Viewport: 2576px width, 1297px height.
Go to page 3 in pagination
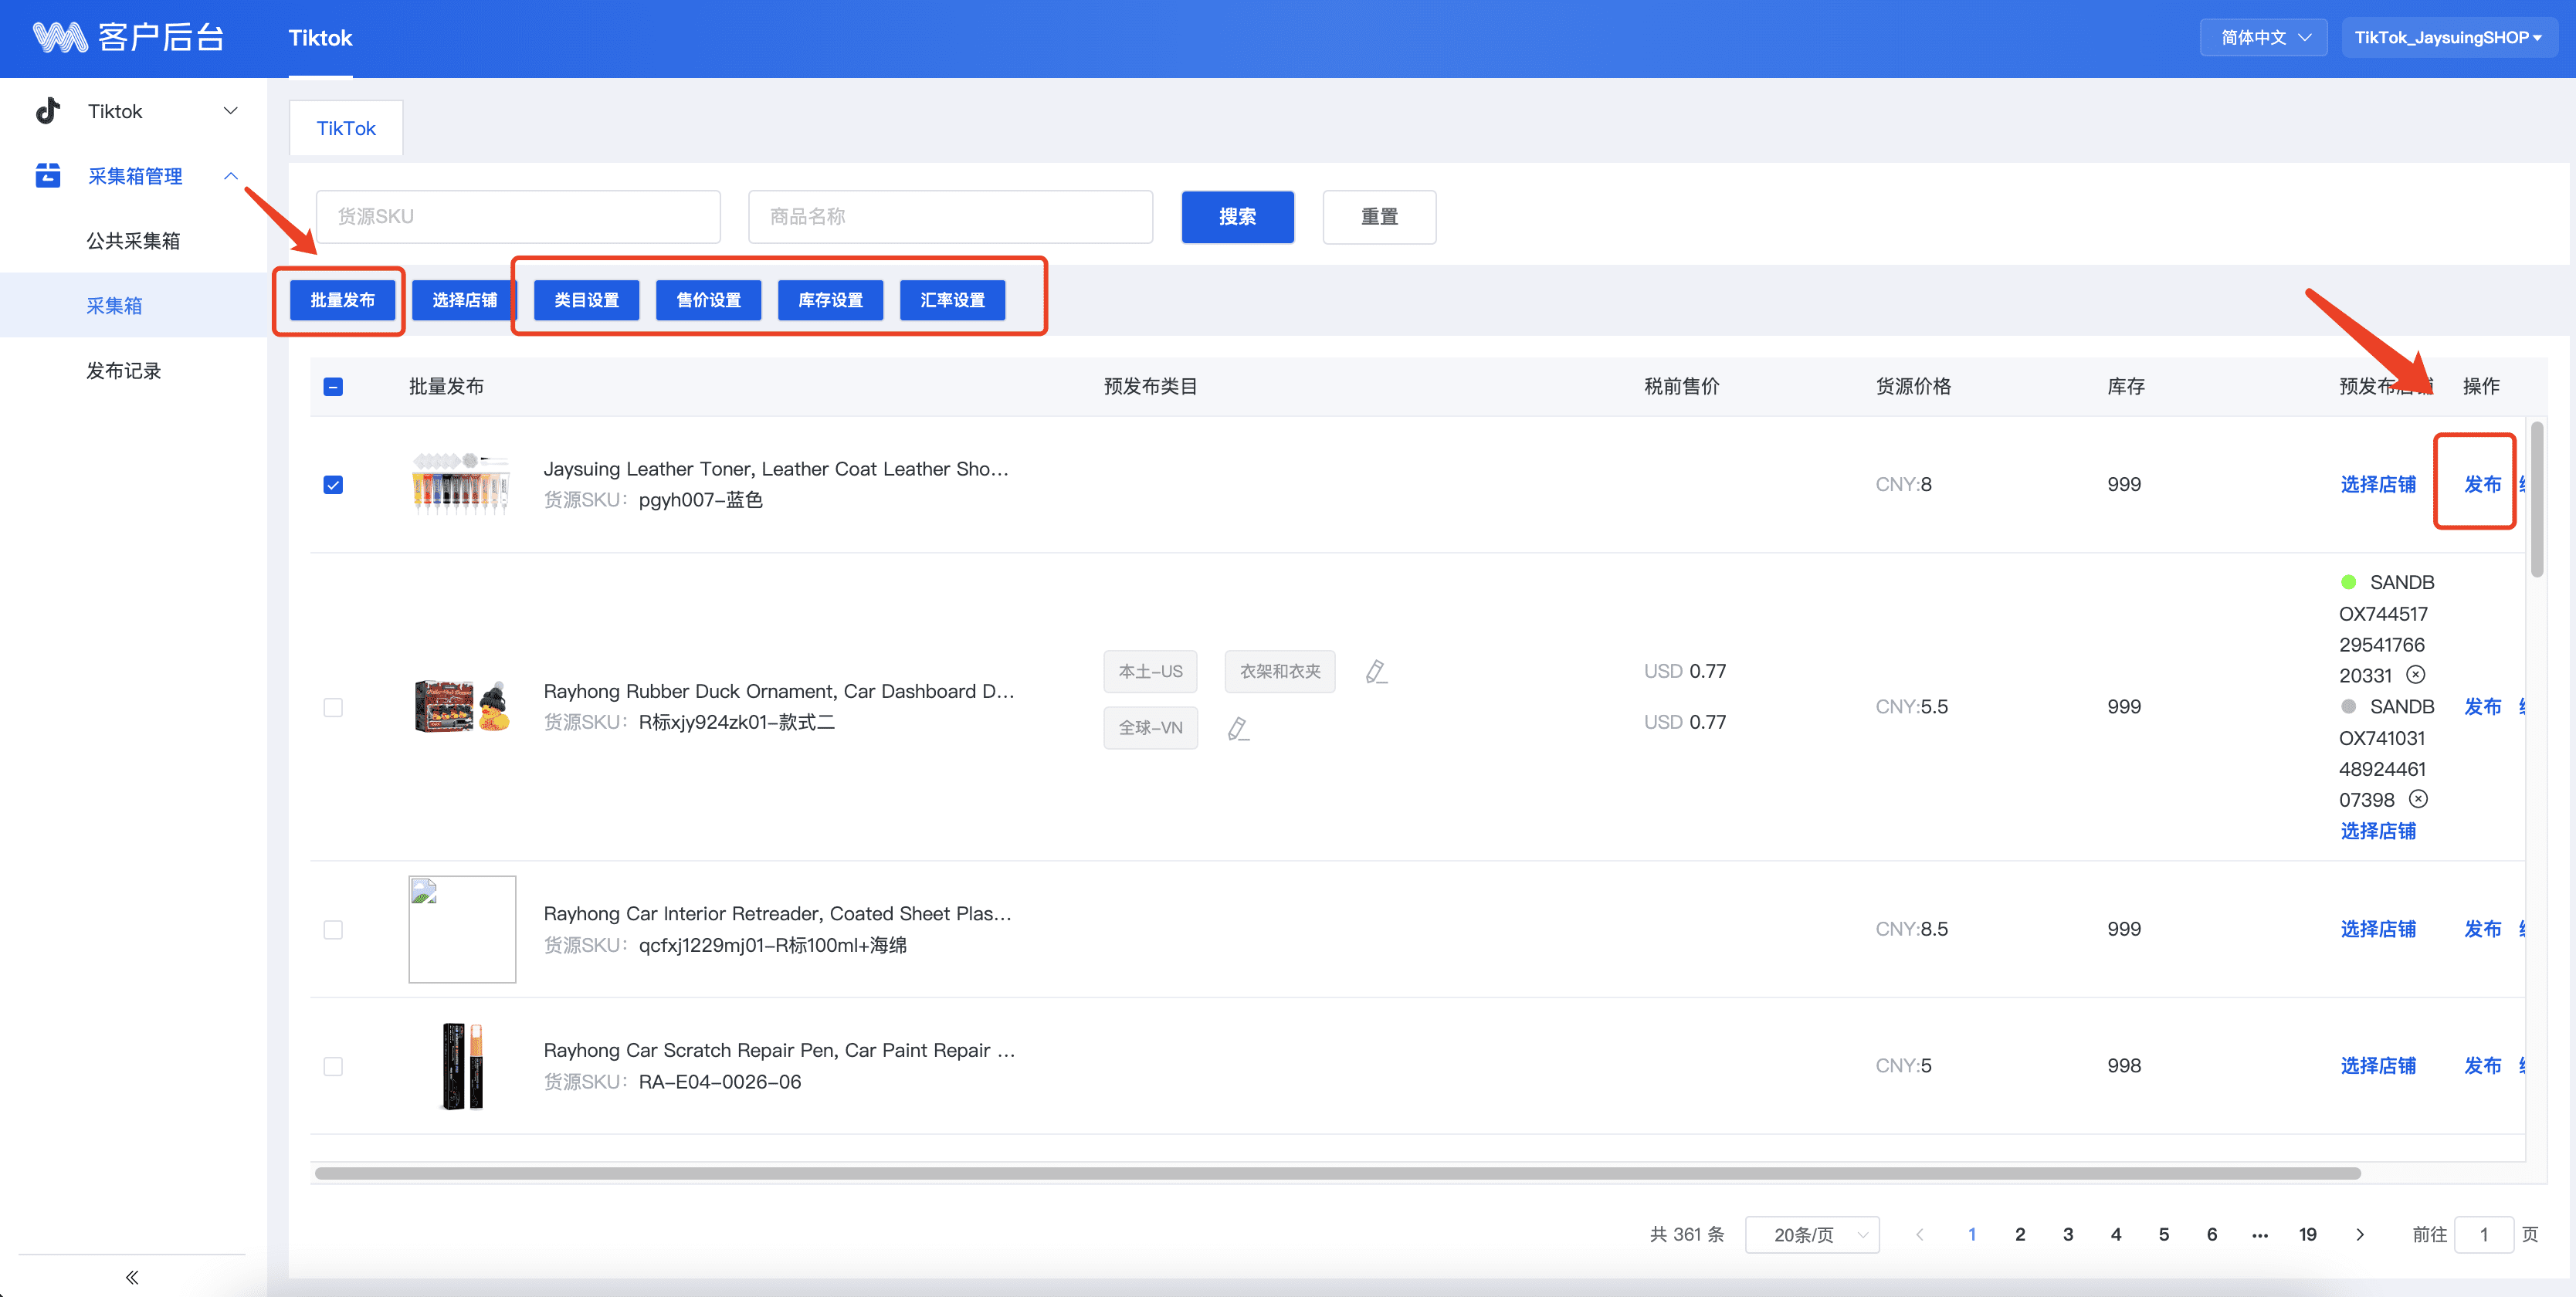2068,1235
